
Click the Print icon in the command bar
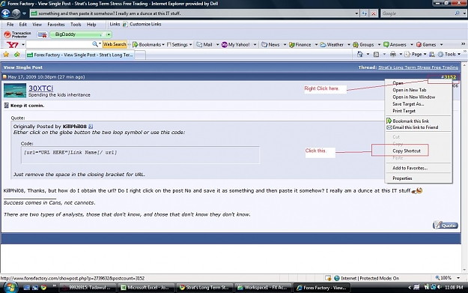pos(393,54)
